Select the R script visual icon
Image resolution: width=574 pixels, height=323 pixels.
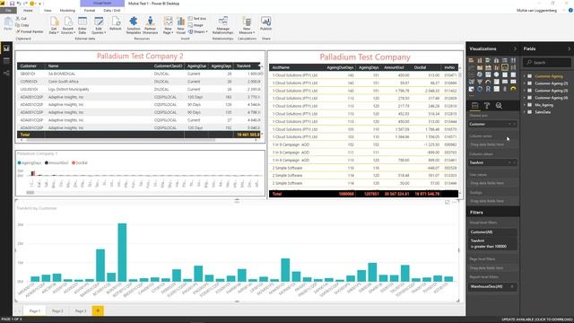pyautogui.click(x=488, y=89)
